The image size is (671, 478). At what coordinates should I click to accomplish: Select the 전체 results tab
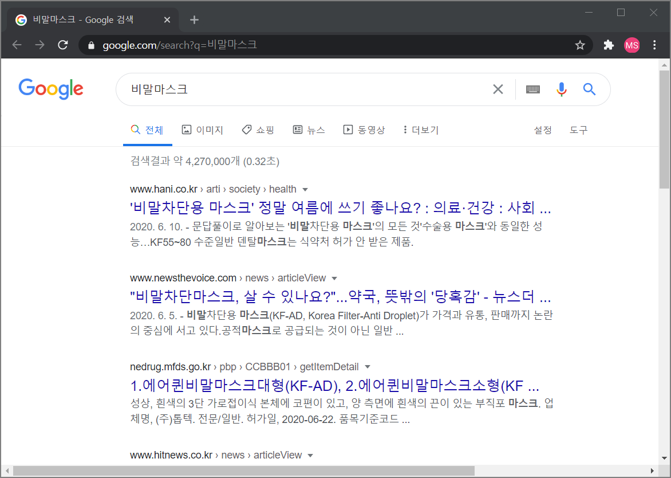(x=147, y=130)
